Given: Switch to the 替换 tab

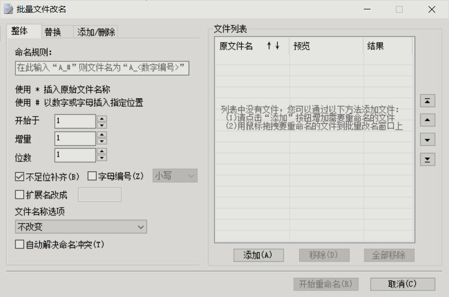Looking at the screenshot, I should tap(53, 32).
